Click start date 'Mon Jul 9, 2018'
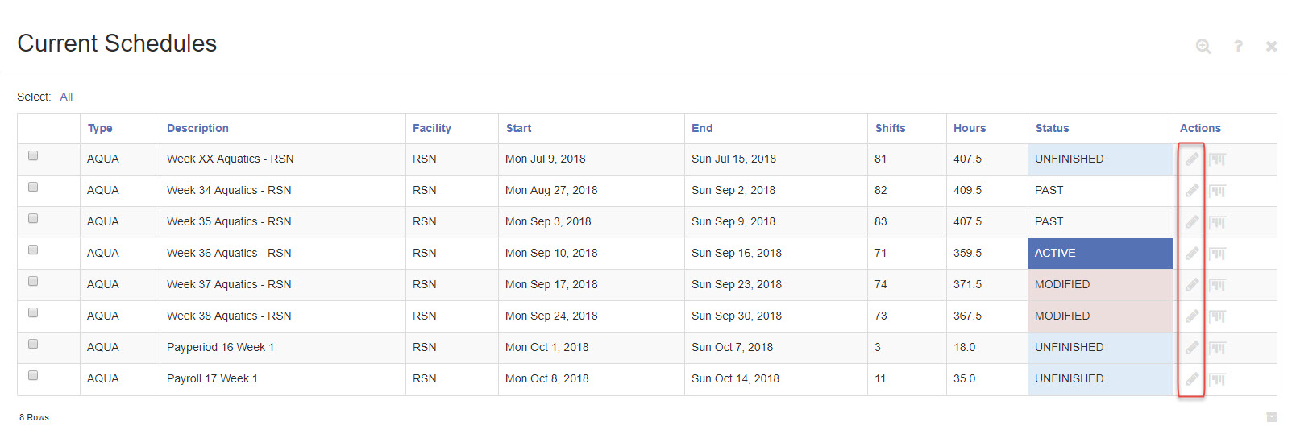Image resolution: width=1296 pixels, height=430 pixels. 546,159
